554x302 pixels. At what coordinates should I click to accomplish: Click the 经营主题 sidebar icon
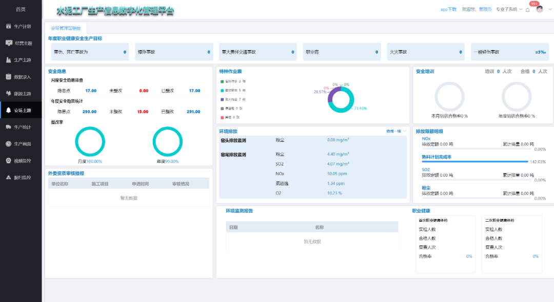click(x=9, y=43)
